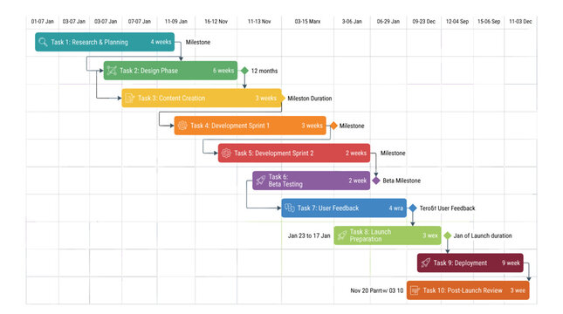563x314 pixels.
Task: Click the '09-23 Dec' column header
Action: point(423,22)
